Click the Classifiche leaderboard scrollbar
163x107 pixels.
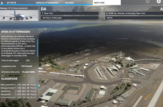click(x=38, y=86)
